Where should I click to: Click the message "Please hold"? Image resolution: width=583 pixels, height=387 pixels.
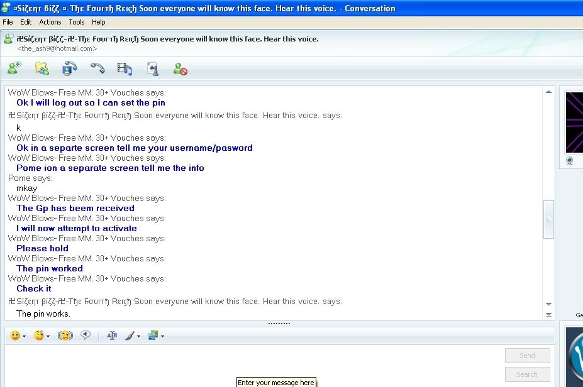42,248
